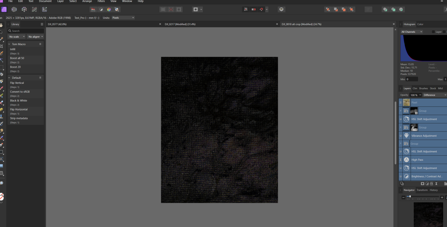Click the Move to Back arrange icon
This screenshot has height=227, width=447.
coord(328,10)
